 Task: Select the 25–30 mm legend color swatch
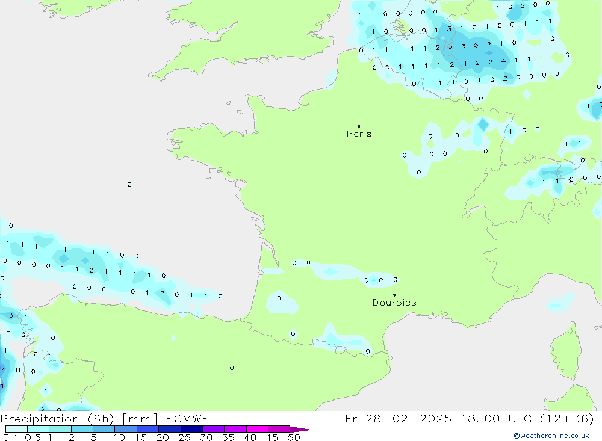tap(191, 429)
